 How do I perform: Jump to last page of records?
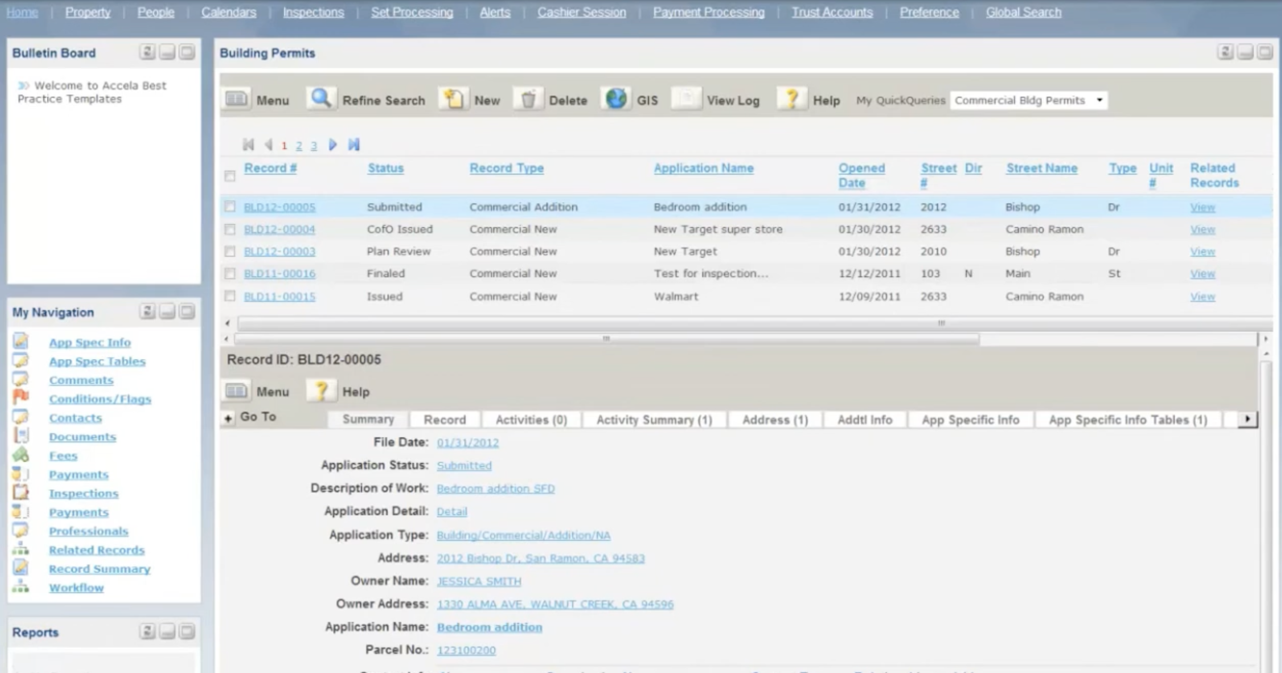coord(354,145)
